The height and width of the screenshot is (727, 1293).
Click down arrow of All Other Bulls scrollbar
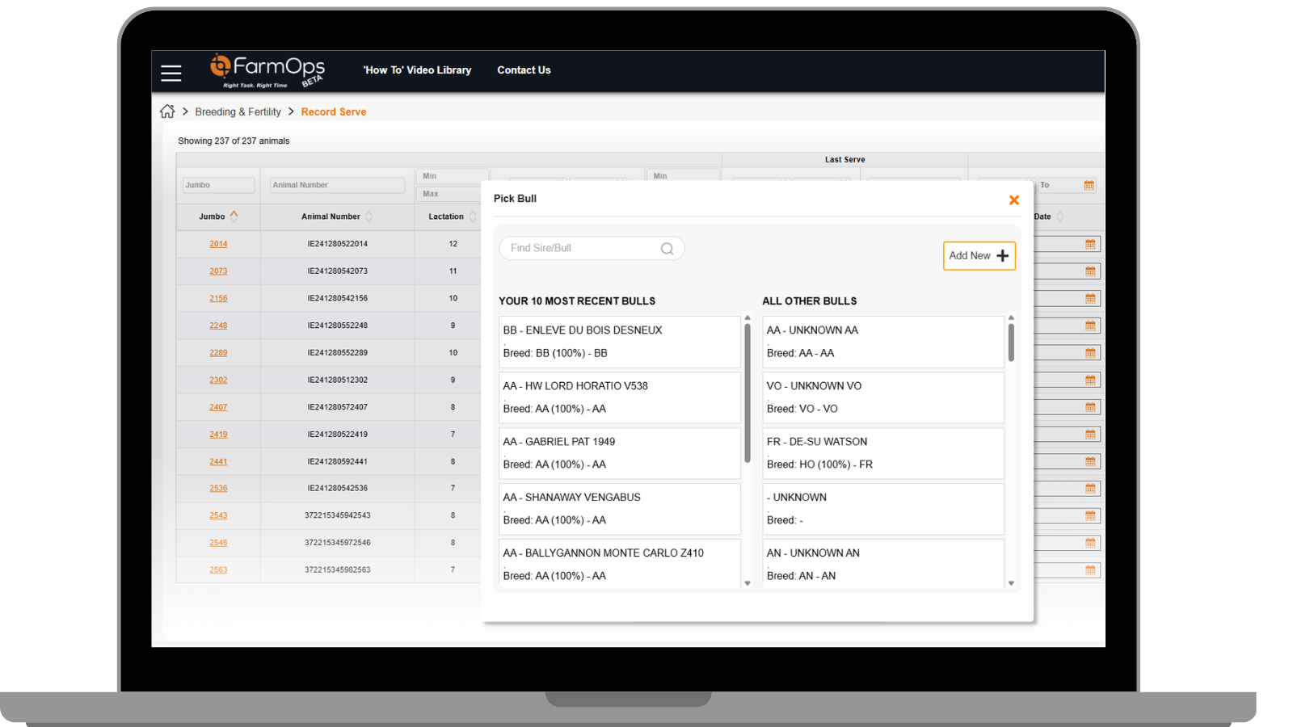coord(1011,583)
